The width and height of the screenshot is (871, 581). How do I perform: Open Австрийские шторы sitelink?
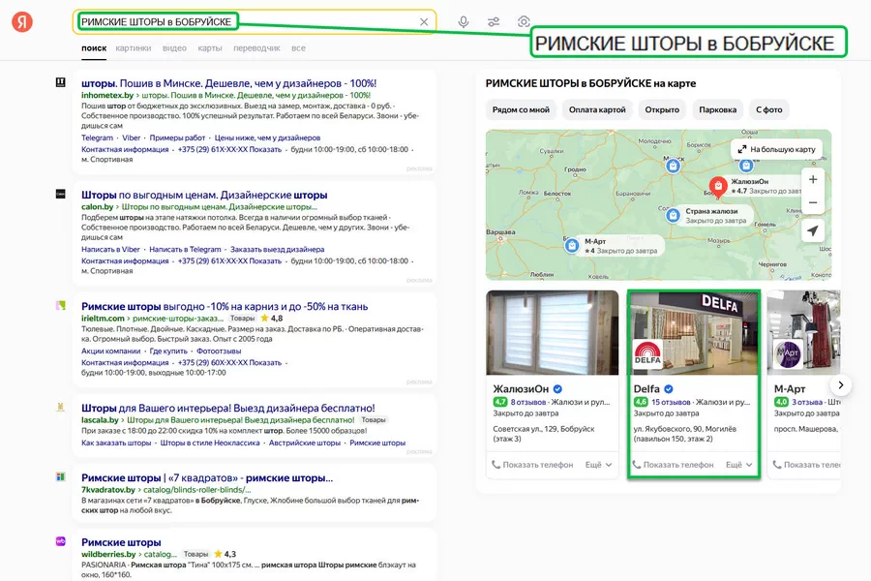pyautogui.click(x=305, y=443)
